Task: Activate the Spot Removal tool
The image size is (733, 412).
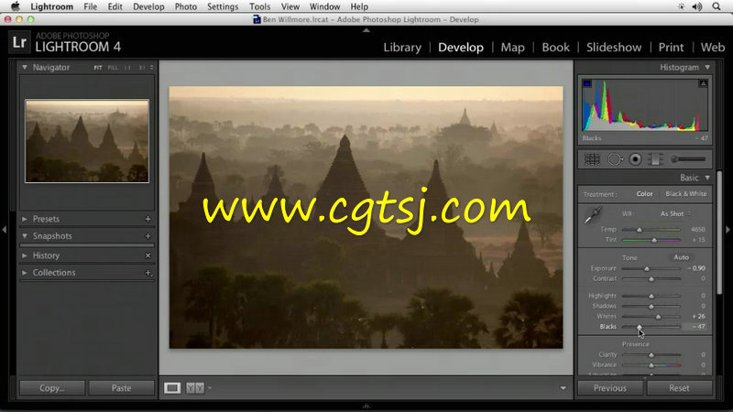Action: tap(614, 159)
